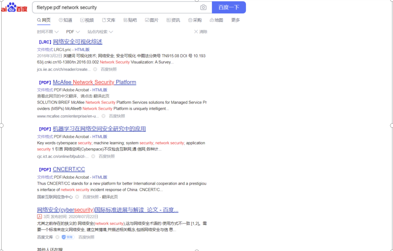Click 翻译此页 under CNCERT/CC result
393x251 pixels.
(x=109, y=197)
